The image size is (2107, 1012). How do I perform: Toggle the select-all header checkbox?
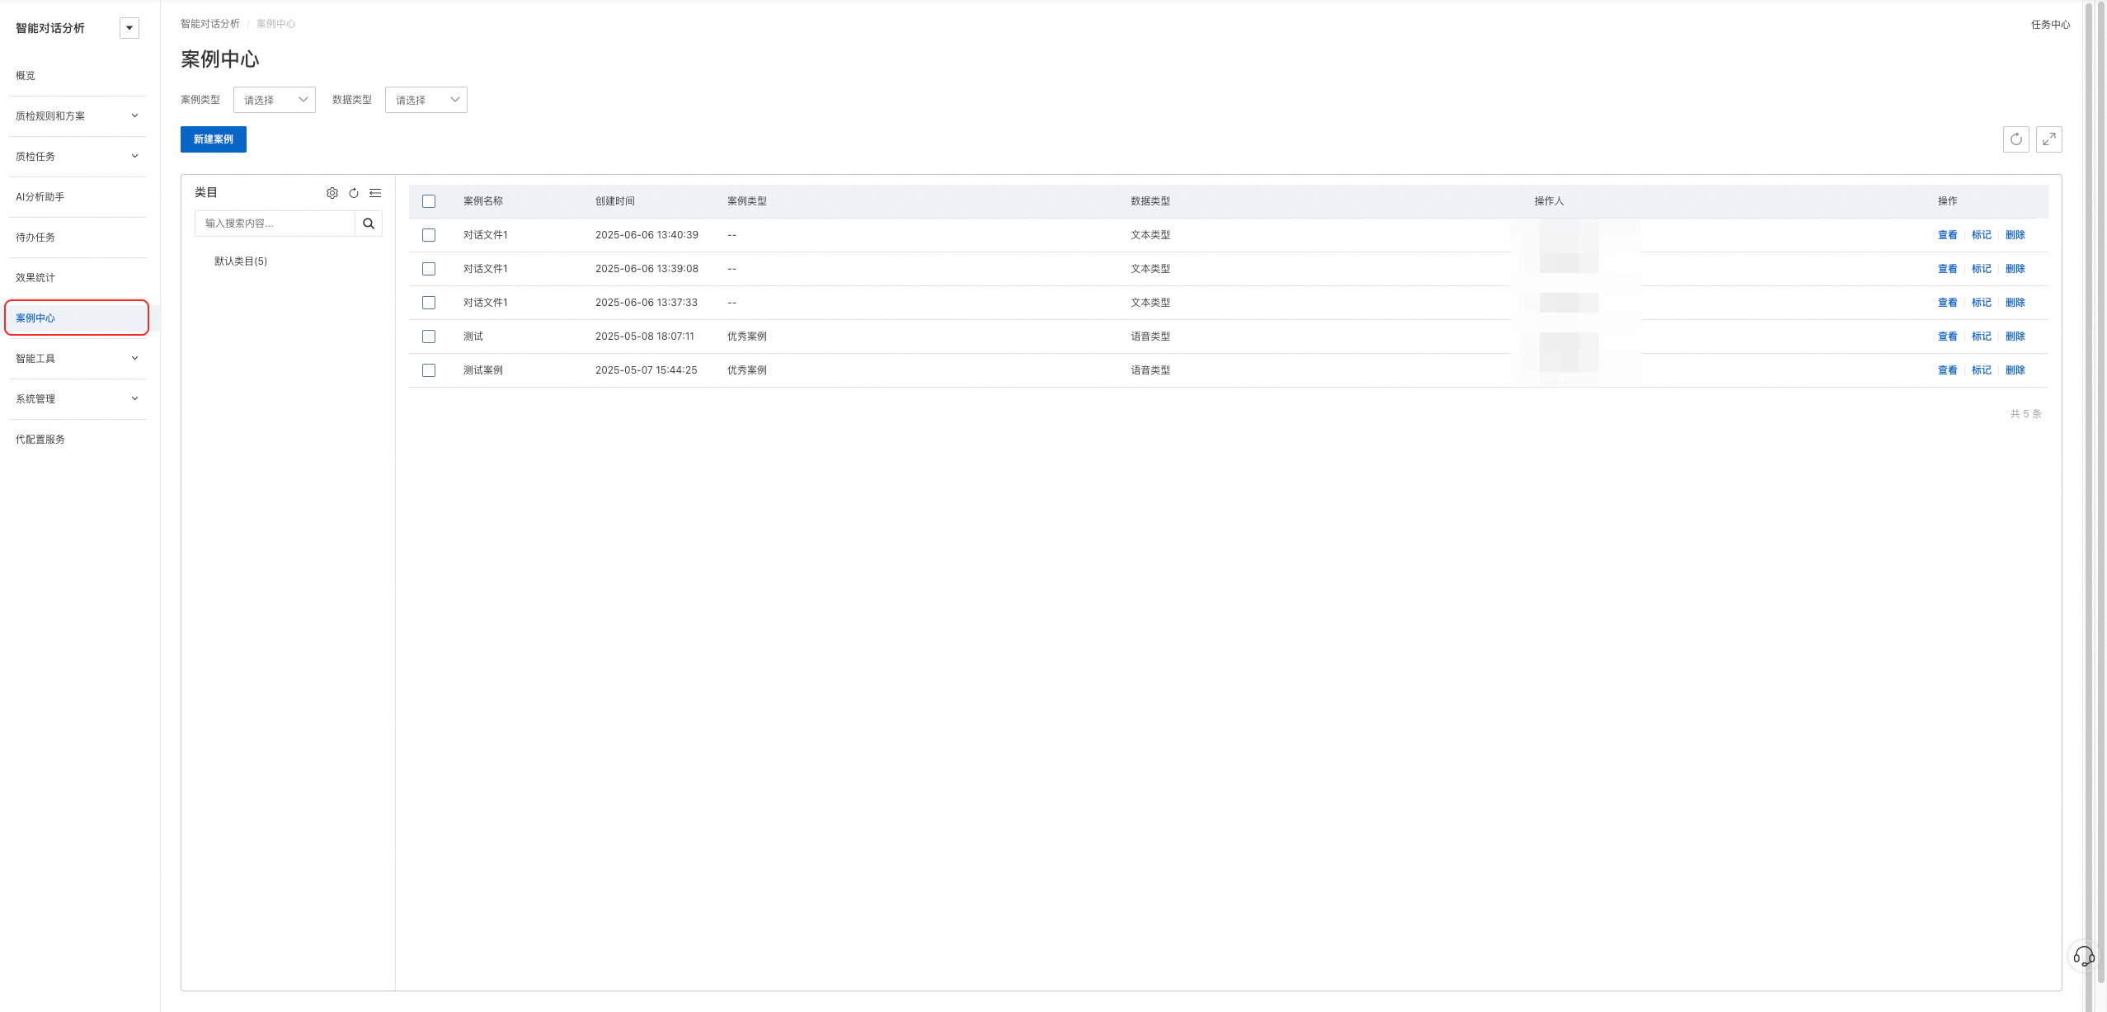429,201
